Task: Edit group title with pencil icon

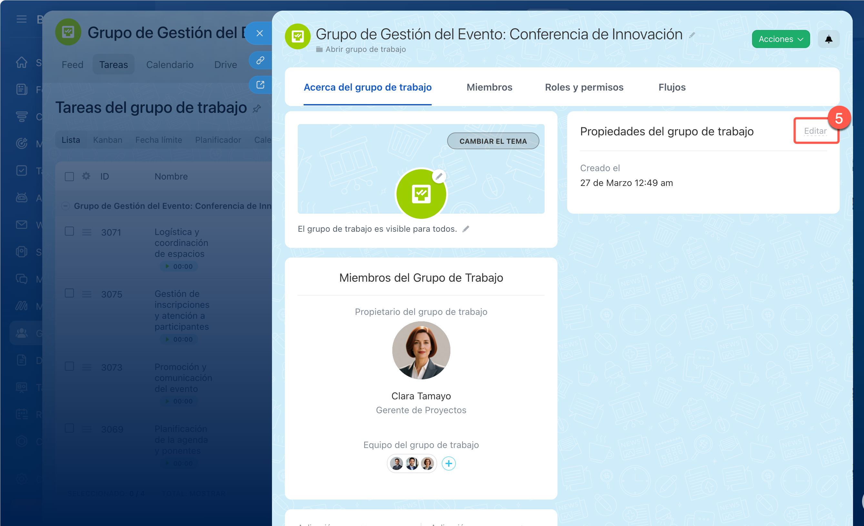Action: (x=692, y=35)
